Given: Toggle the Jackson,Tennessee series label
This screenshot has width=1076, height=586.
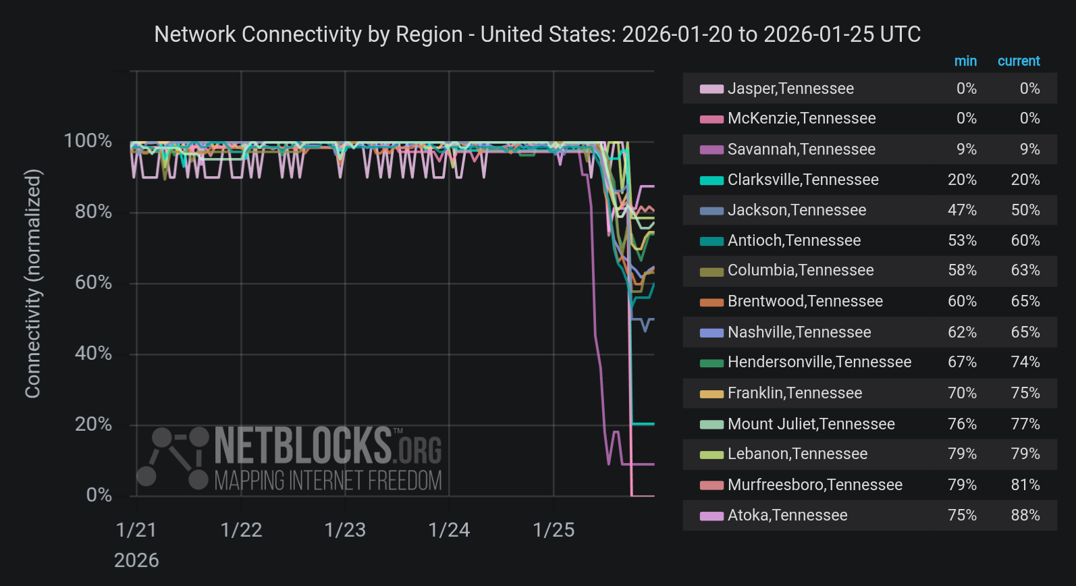Looking at the screenshot, I should pos(797,210).
